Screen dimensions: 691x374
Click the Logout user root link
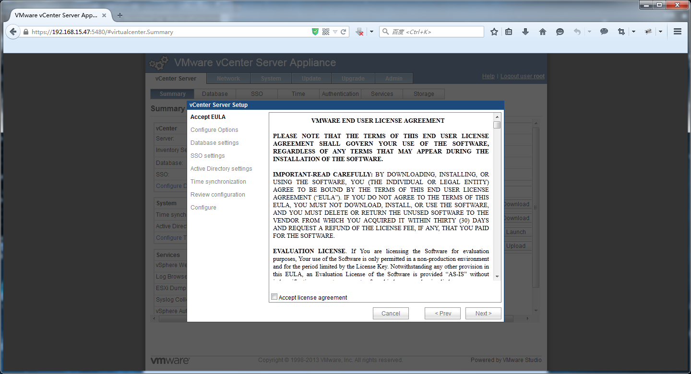(523, 76)
